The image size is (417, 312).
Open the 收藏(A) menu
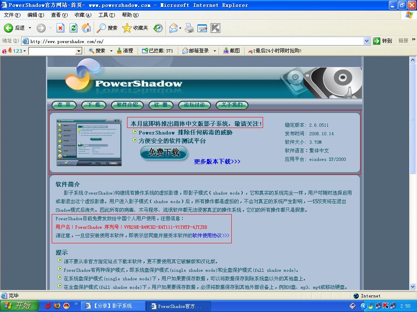coord(83,15)
